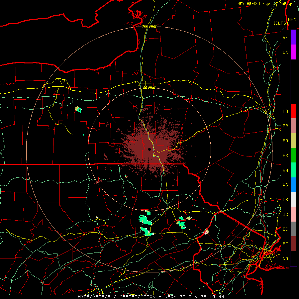Select the light pink IC legend swatch
This screenshot has height=299, width=299.
coord(293,214)
